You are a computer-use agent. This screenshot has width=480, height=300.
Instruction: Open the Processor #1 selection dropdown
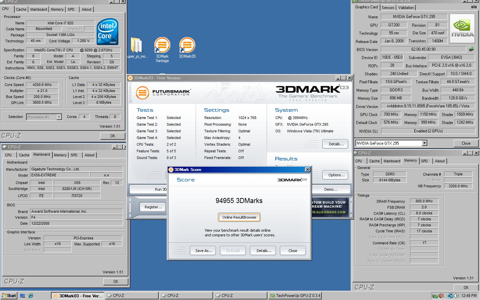coord(59,117)
